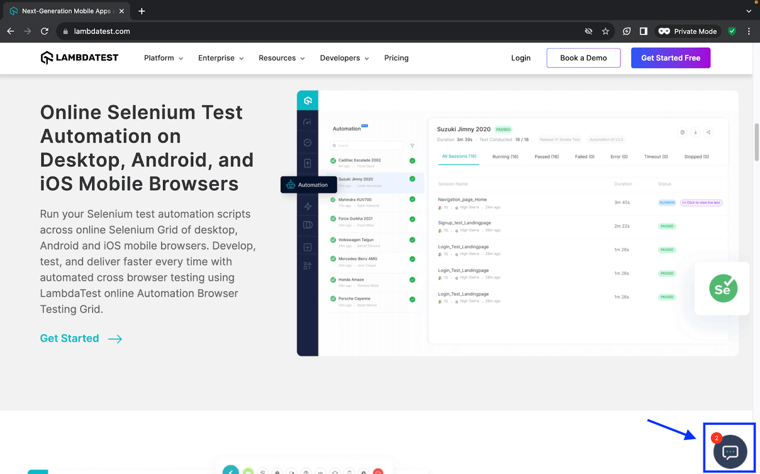Click Private Mode toggle in the browser toolbar
The width and height of the screenshot is (760, 474).
pos(687,31)
